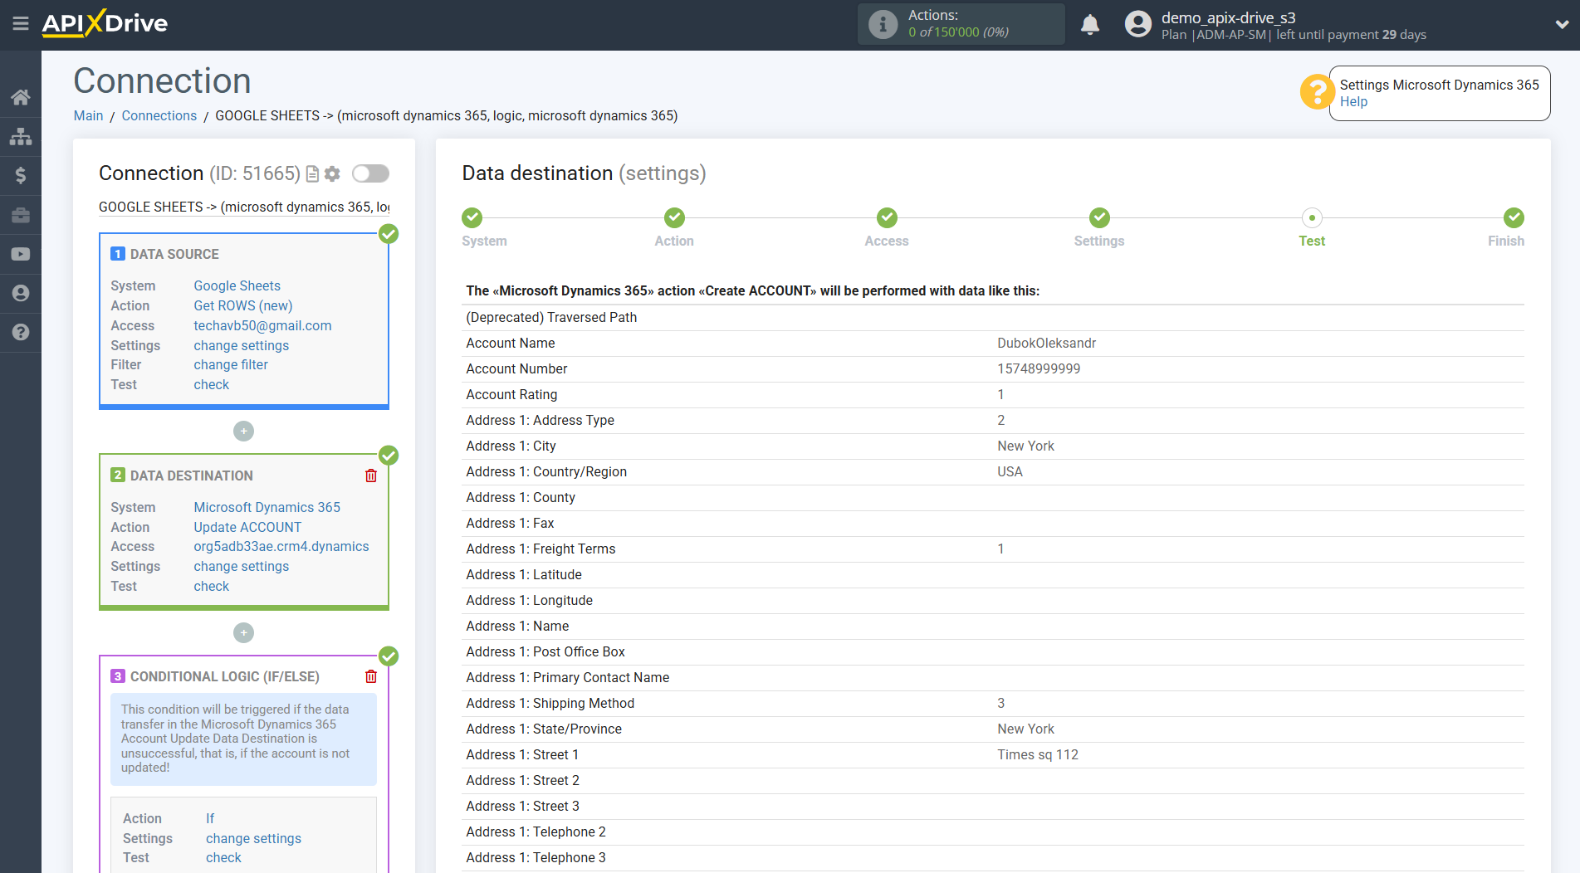Click Microsoft Dynamics 365 system link

(x=267, y=507)
